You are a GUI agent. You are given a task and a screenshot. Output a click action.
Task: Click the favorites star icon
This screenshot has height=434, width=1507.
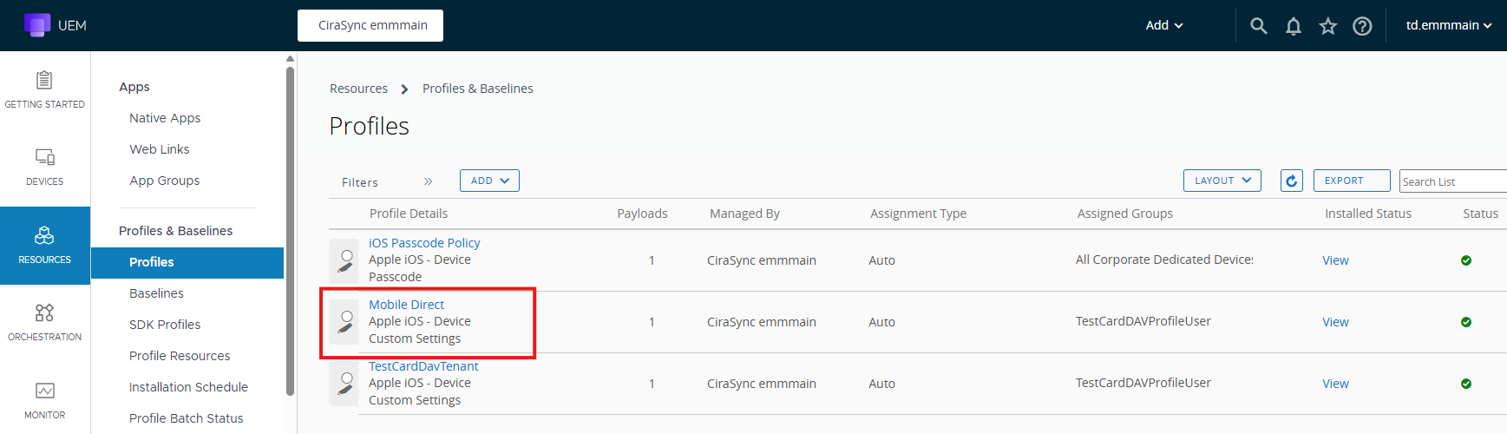pyautogui.click(x=1327, y=26)
